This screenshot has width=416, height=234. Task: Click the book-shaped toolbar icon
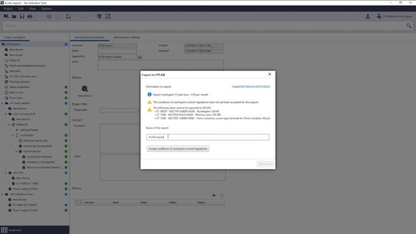[99, 16]
